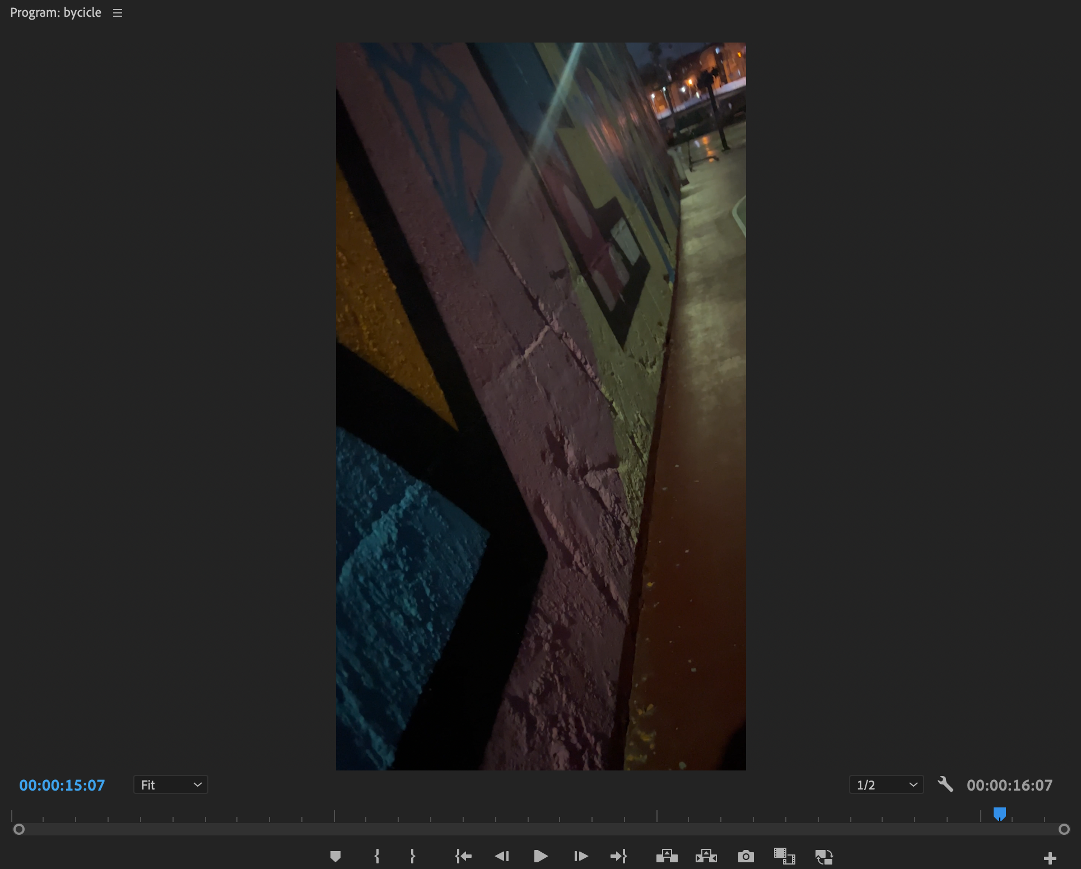This screenshot has height=869, width=1081.
Task: Click the blue playhead on the time ruler
Action: click(x=1000, y=813)
